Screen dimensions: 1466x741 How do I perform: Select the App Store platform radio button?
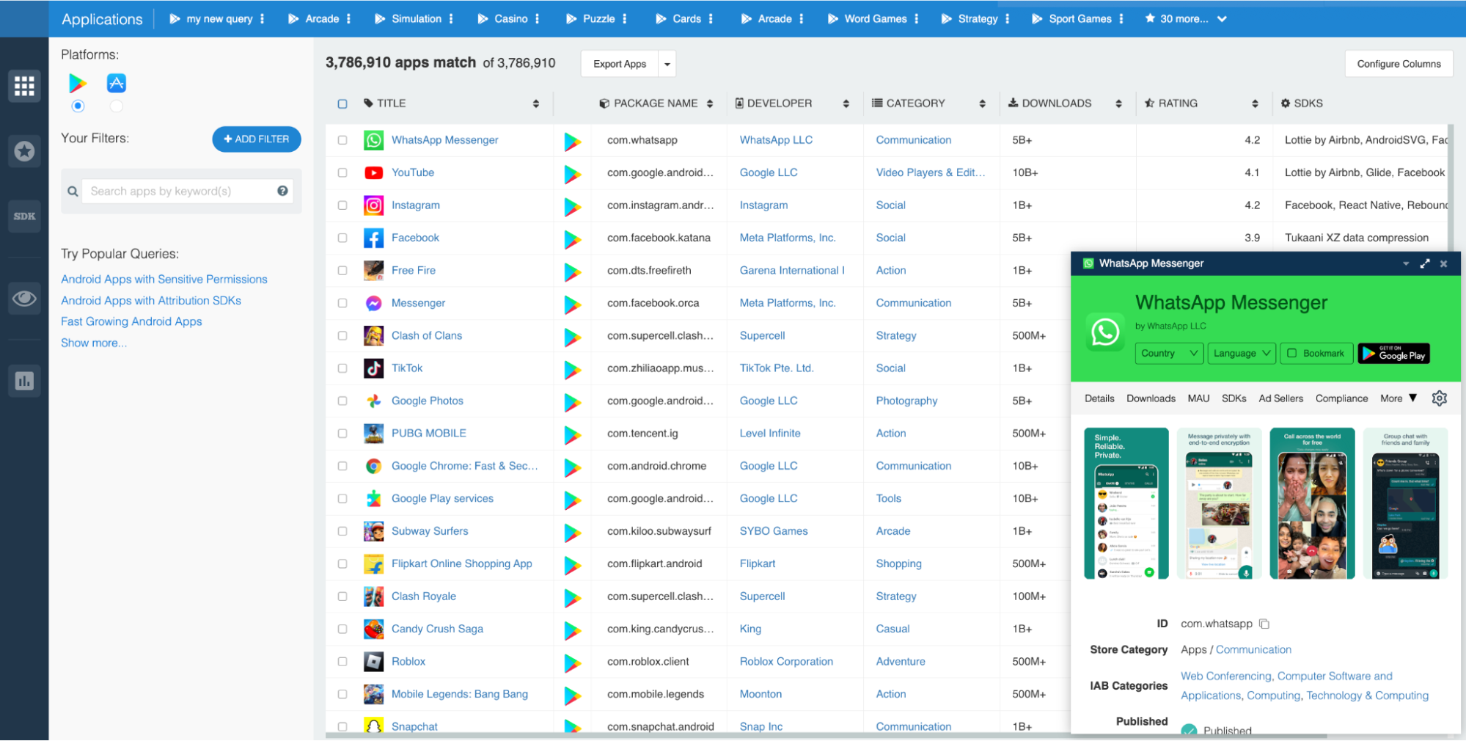(x=116, y=106)
